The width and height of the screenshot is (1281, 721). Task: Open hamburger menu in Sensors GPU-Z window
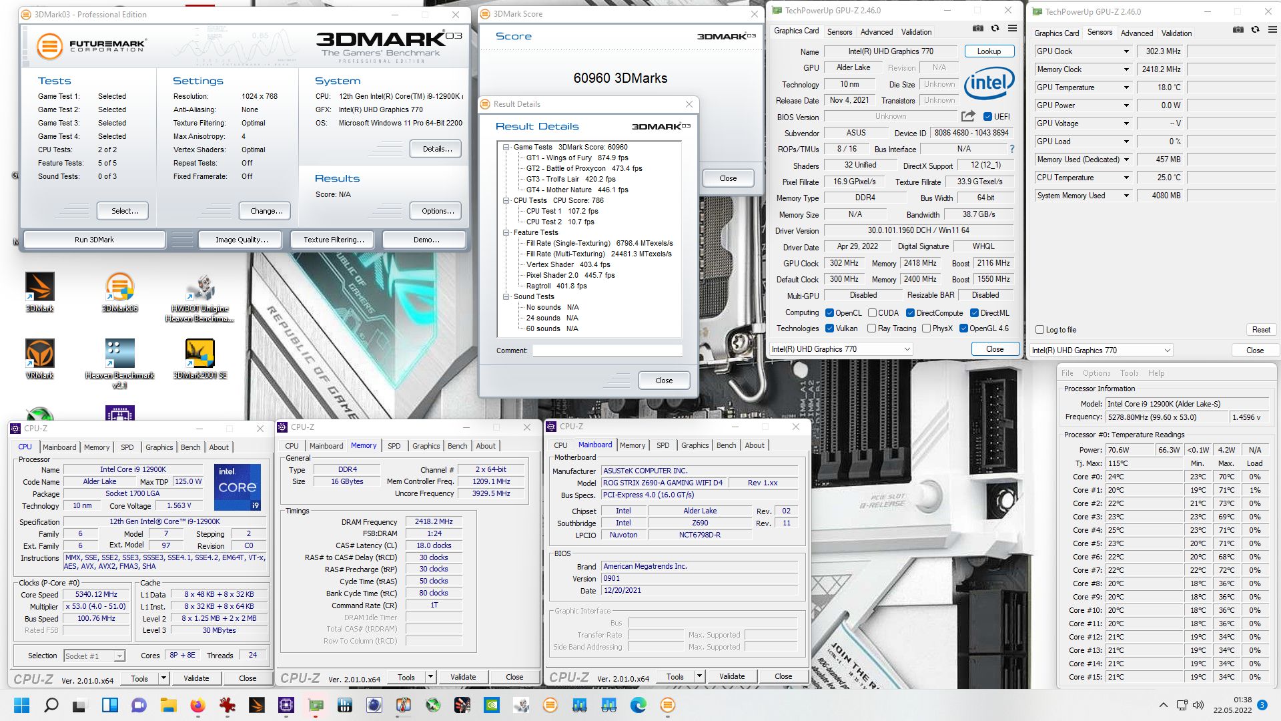point(1272,30)
